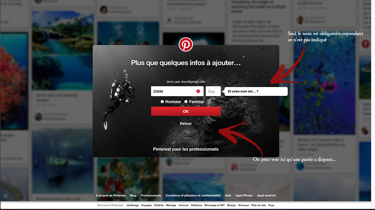Screen dimensions: 375x210
Task: Open the Bricolage et DIY category link
Action: pos(215,205)
